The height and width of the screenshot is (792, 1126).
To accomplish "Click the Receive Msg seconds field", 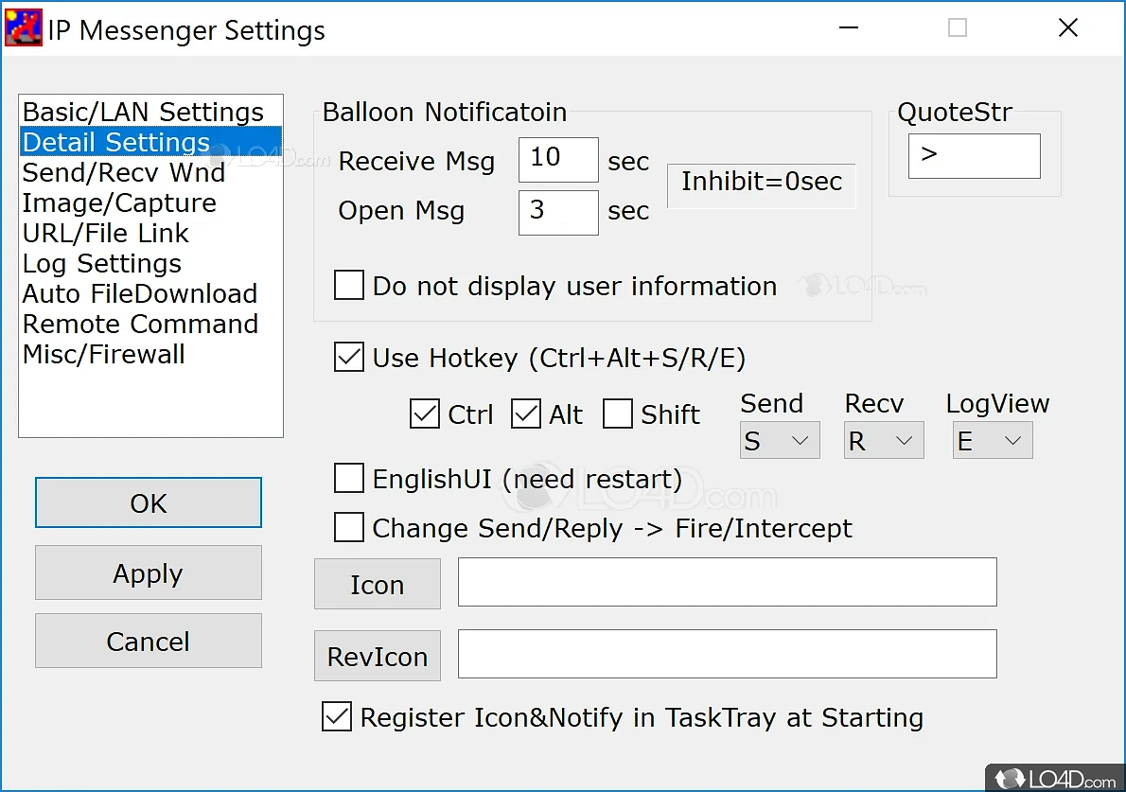I will 558,159.
